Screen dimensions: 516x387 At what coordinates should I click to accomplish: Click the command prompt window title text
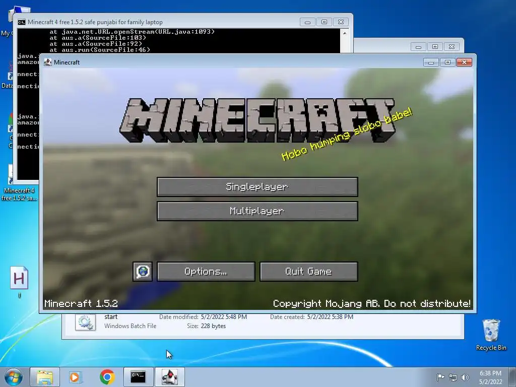pos(95,22)
